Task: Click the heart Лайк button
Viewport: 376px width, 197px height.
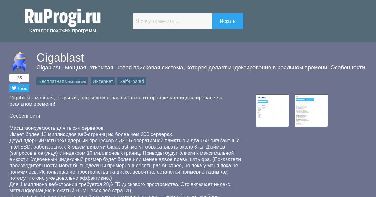Action: [x=19, y=88]
